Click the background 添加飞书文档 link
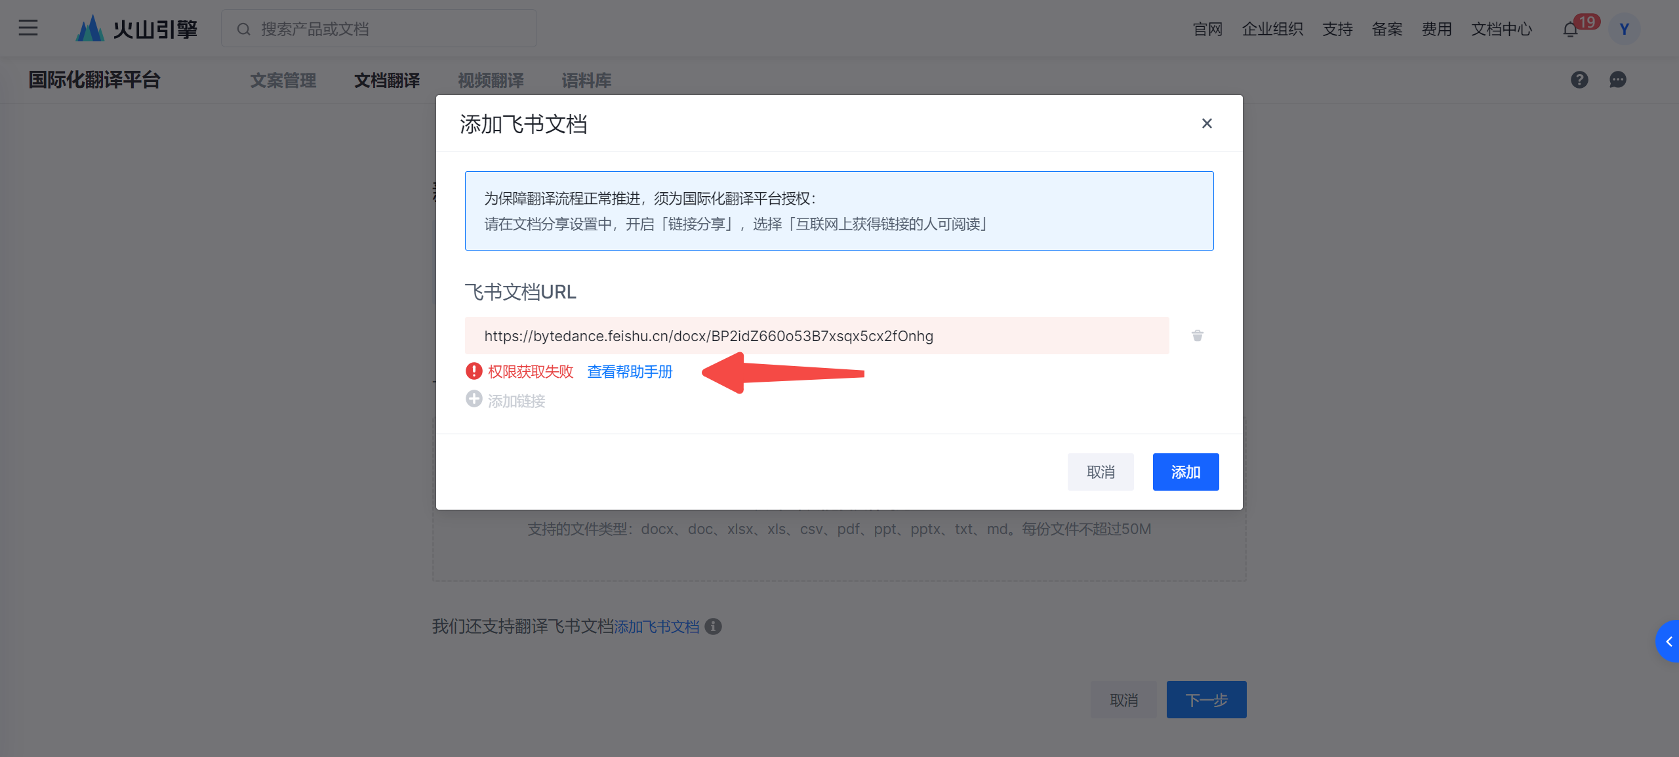Screen dimensions: 1679x757 (x=657, y=627)
